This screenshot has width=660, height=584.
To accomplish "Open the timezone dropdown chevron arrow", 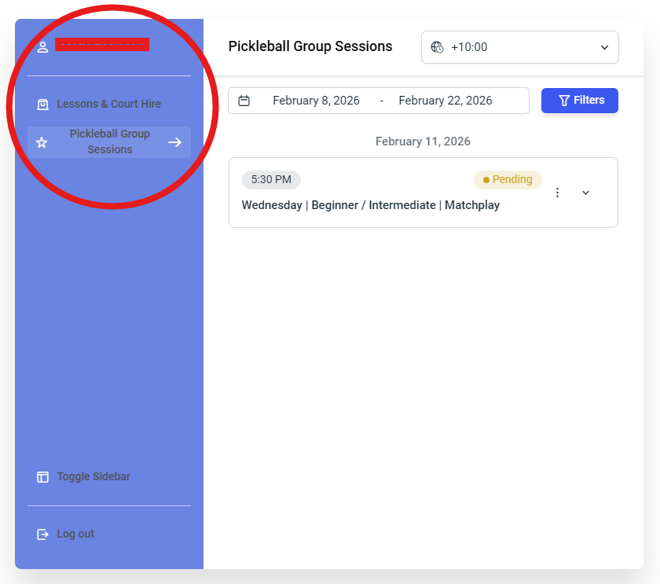I will tap(604, 47).
